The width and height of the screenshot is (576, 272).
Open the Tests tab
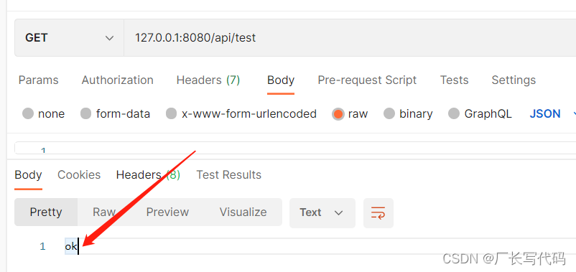[455, 80]
